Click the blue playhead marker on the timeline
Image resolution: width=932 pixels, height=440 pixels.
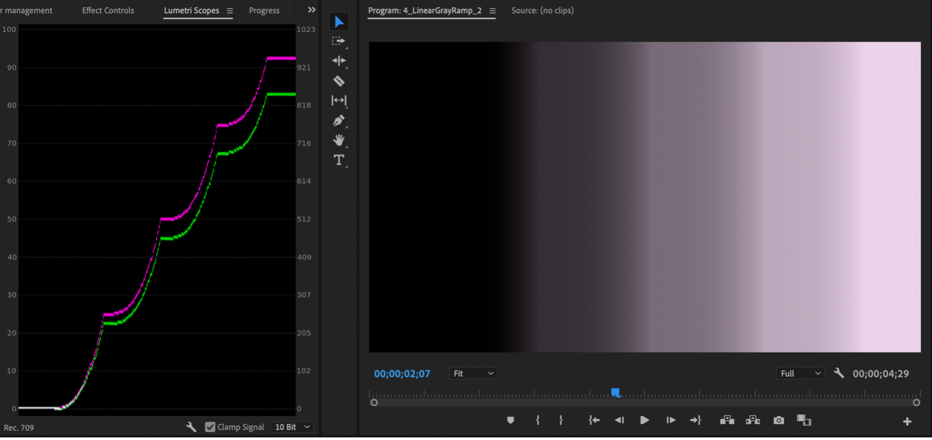point(615,392)
